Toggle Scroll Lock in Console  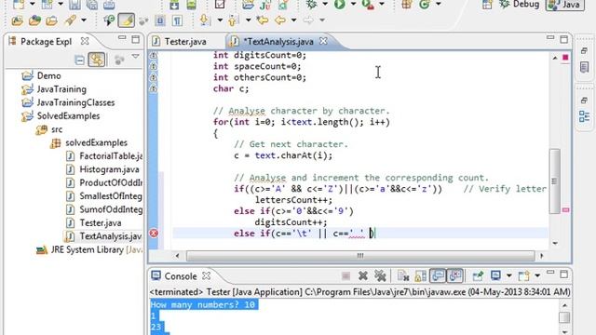click(421, 275)
